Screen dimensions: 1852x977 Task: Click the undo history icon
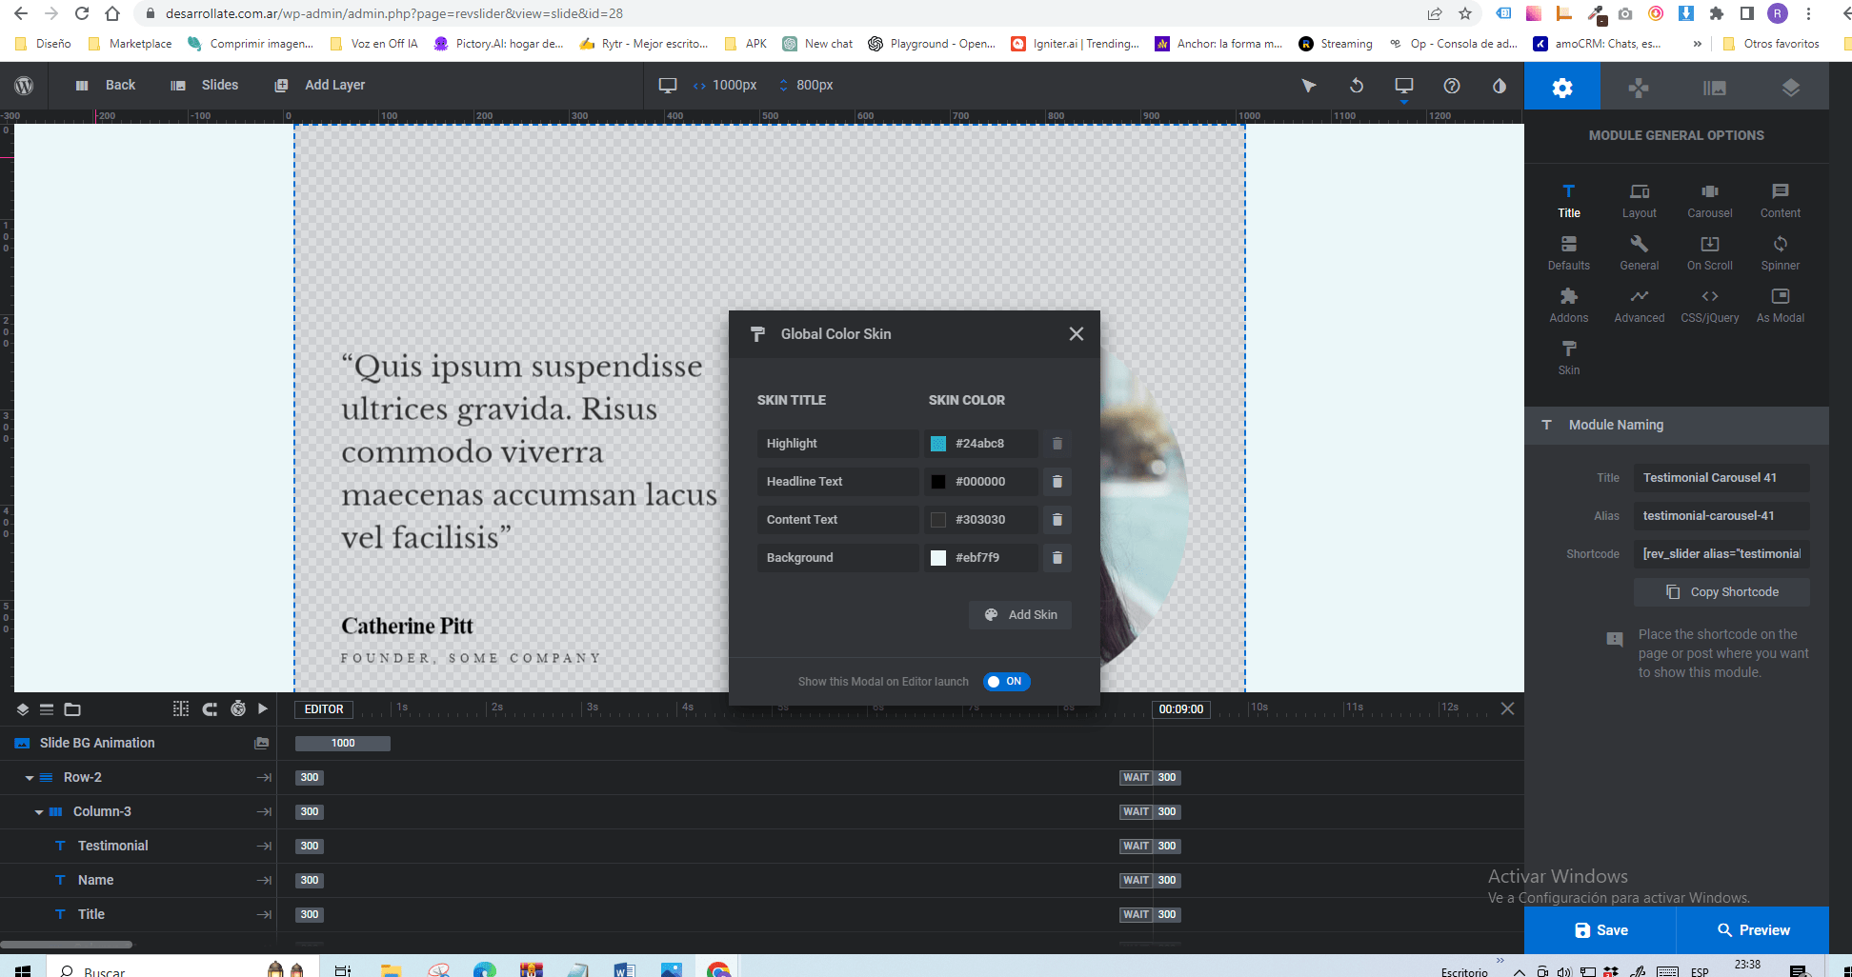click(1357, 86)
